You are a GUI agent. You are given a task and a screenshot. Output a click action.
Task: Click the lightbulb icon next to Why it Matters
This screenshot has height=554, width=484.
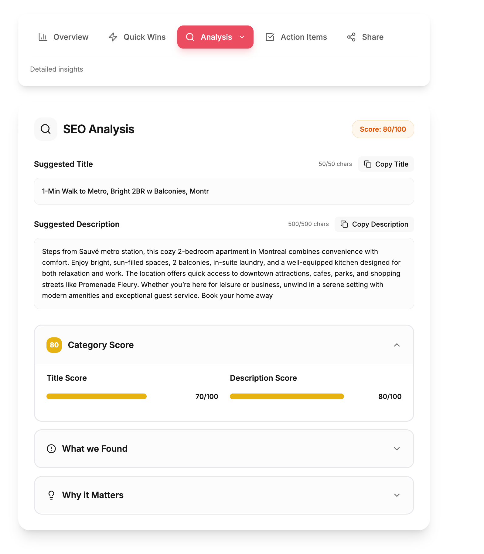pyautogui.click(x=51, y=495)
